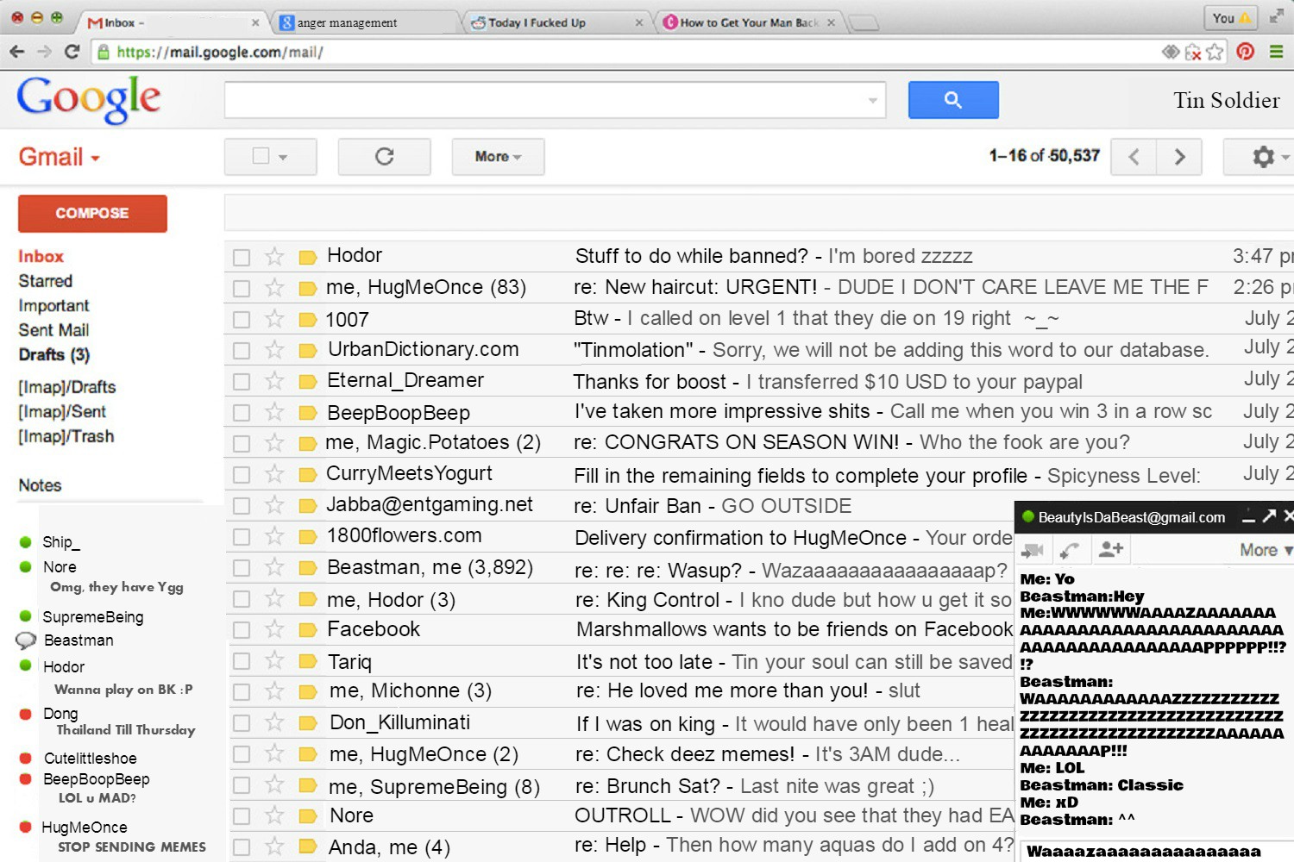Open chat with Cutelittleshoe
Viewport: 1294px width, 862px height.
tap(90, 759)
